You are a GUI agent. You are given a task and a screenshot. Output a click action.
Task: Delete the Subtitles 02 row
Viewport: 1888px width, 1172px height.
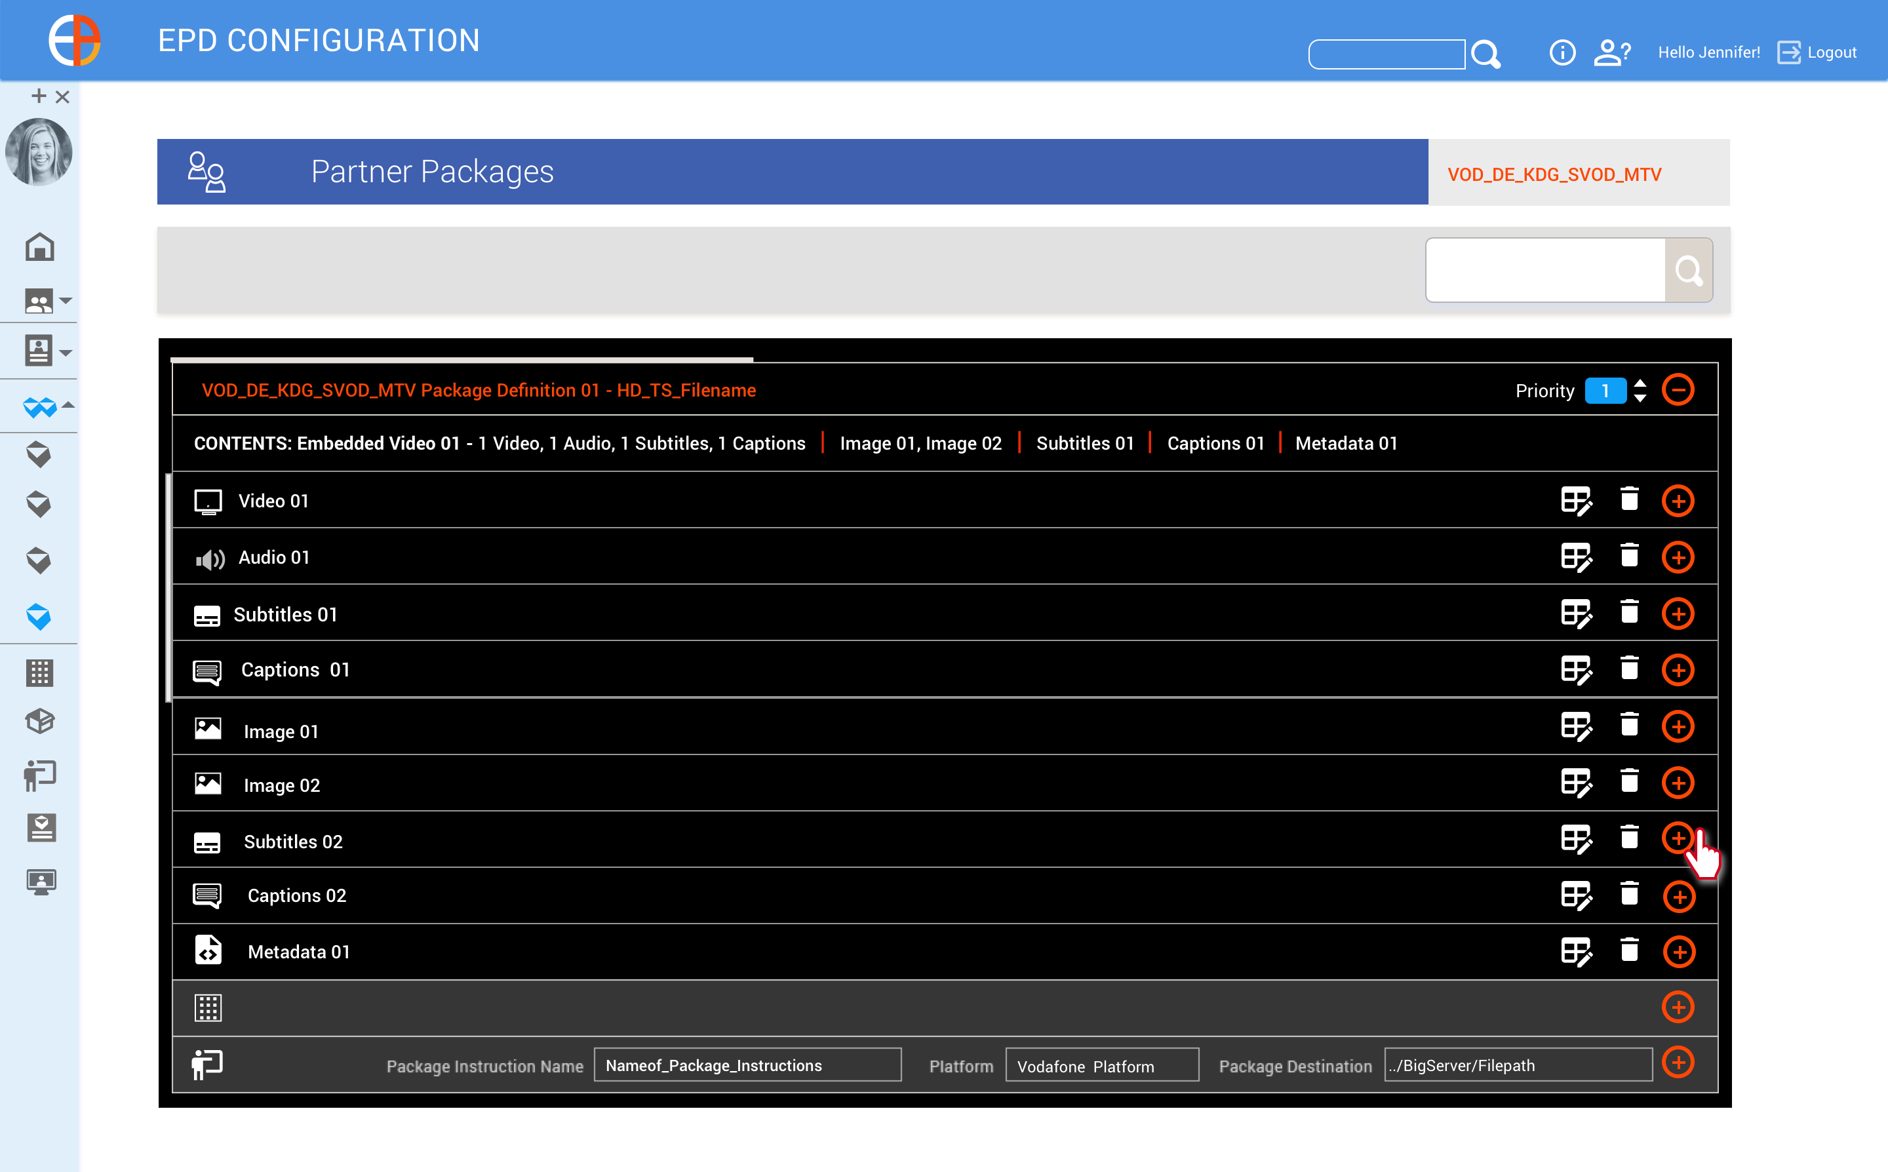(x=1629, y=837)
